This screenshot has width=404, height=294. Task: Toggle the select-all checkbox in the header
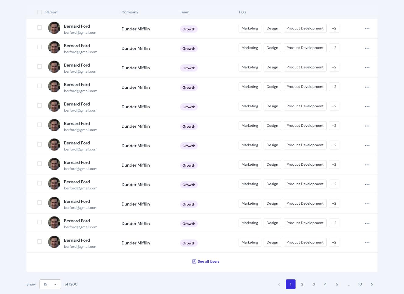pyautogui.click(x=40, y=12)
